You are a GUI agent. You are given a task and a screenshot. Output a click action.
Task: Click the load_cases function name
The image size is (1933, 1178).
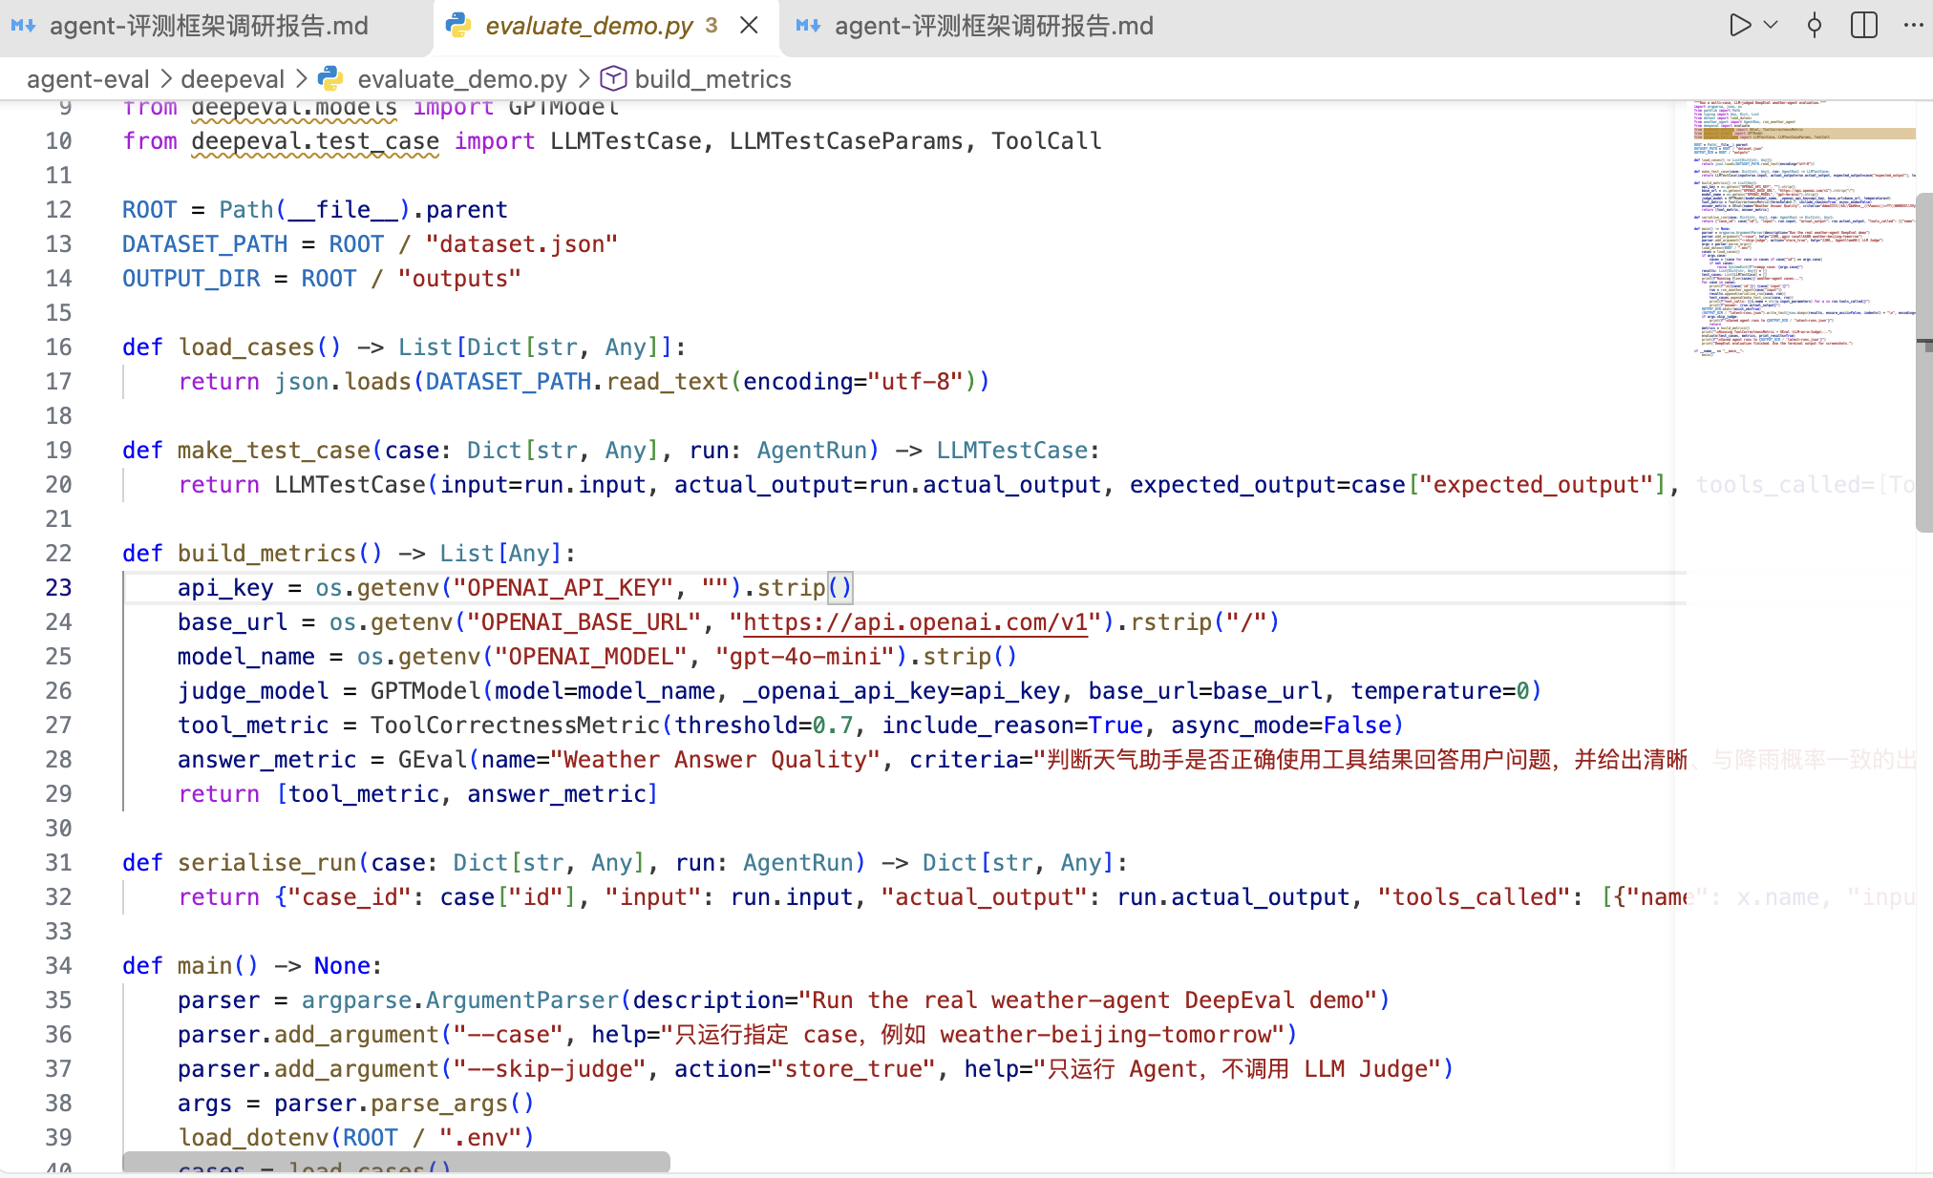246,347
